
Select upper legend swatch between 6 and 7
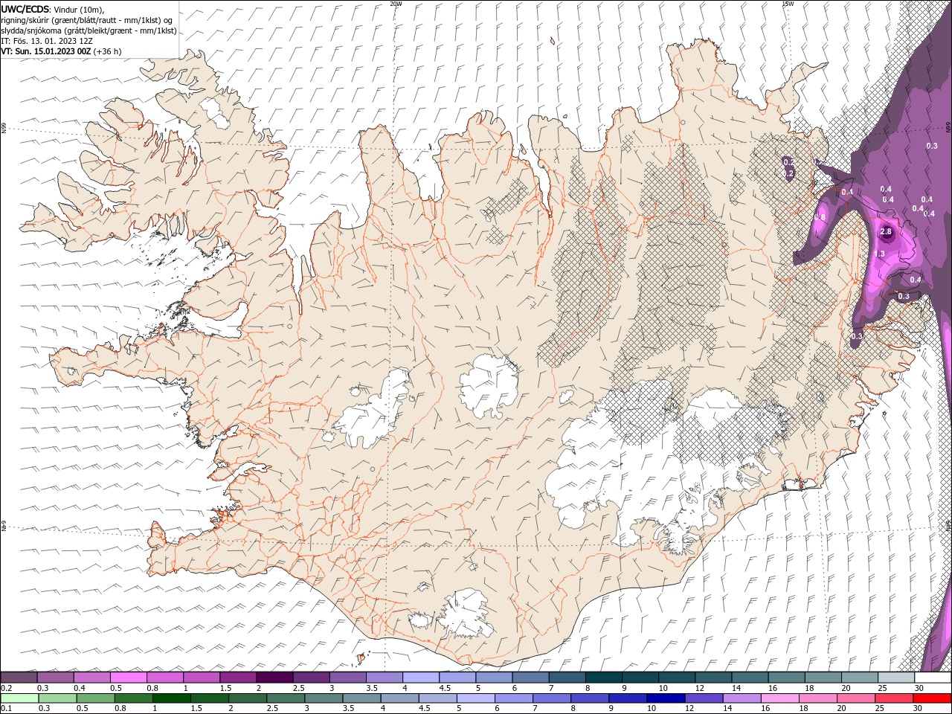coord(530,678)
